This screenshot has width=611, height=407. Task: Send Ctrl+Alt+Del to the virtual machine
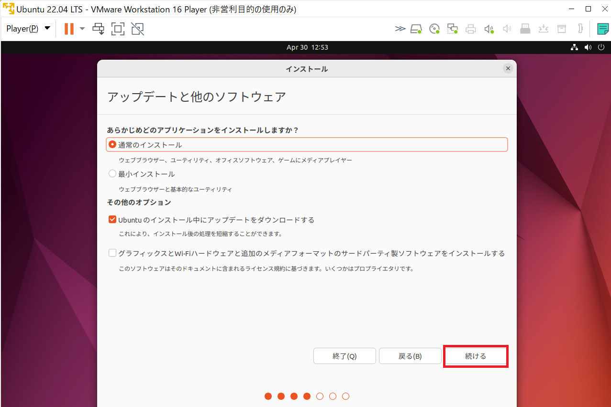[99, 29]
